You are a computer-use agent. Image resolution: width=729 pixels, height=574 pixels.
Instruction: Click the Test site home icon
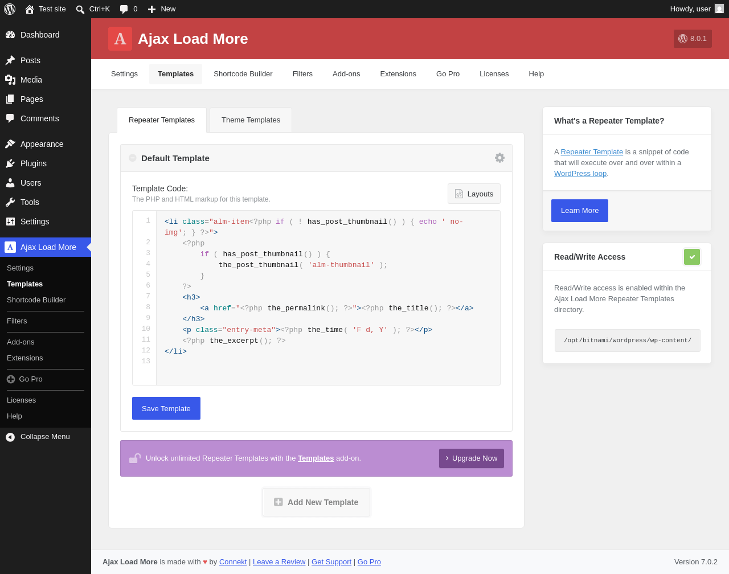click(x=30, y=9)
